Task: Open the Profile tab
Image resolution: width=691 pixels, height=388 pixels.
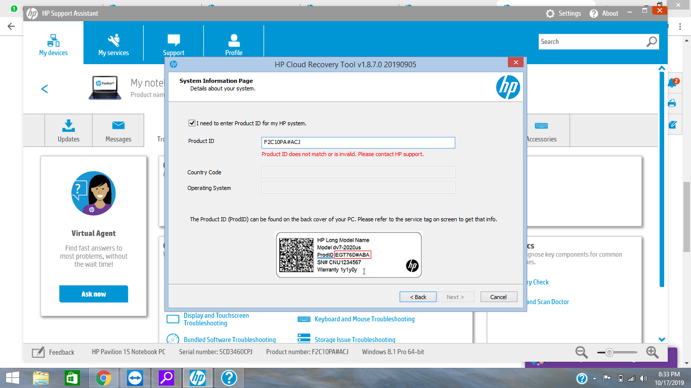Action: coord(234,43)
